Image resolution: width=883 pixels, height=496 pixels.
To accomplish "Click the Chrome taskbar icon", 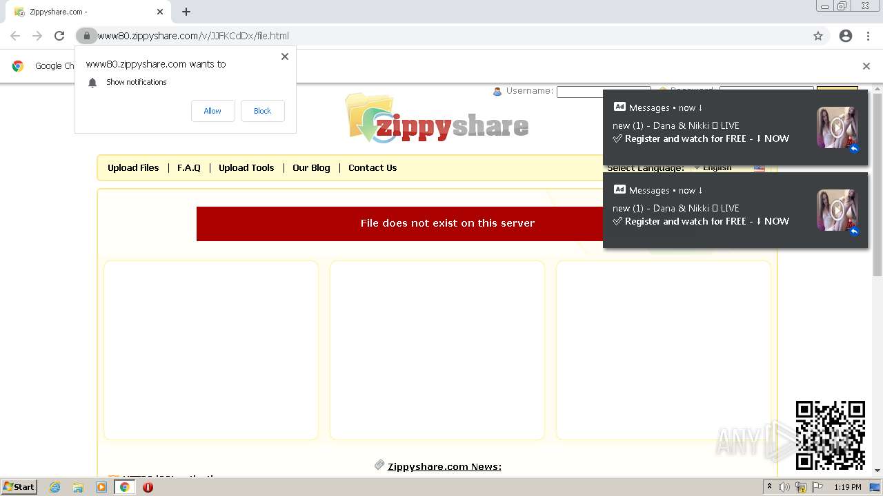I will coord(125,487).
